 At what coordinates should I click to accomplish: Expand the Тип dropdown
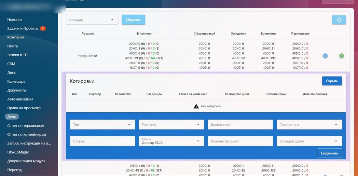coord(103,125)
